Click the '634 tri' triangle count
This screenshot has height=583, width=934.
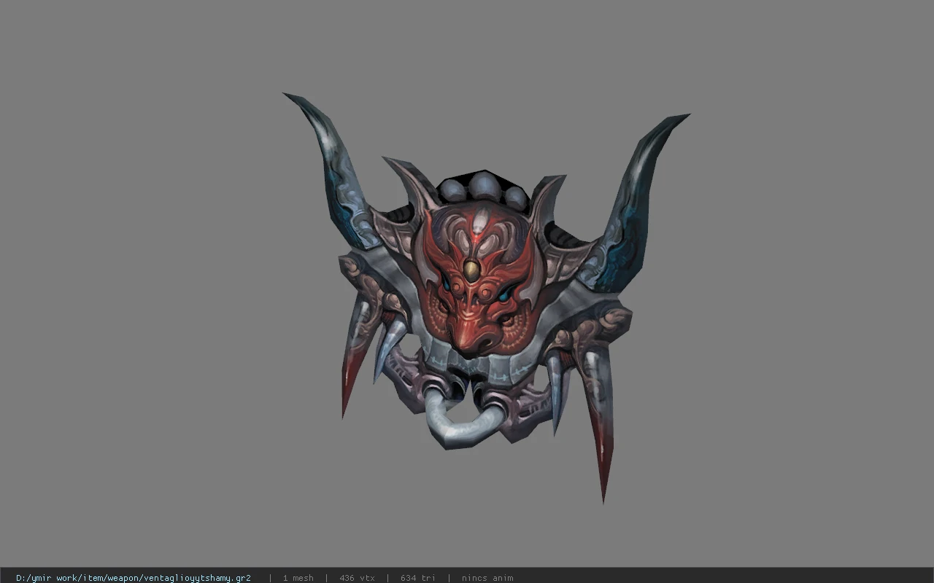418,578
